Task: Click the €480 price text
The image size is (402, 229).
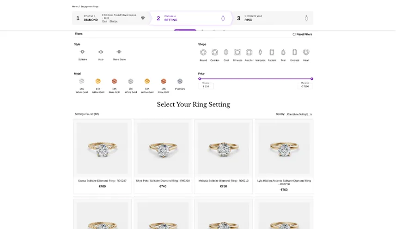Action: 102,187
